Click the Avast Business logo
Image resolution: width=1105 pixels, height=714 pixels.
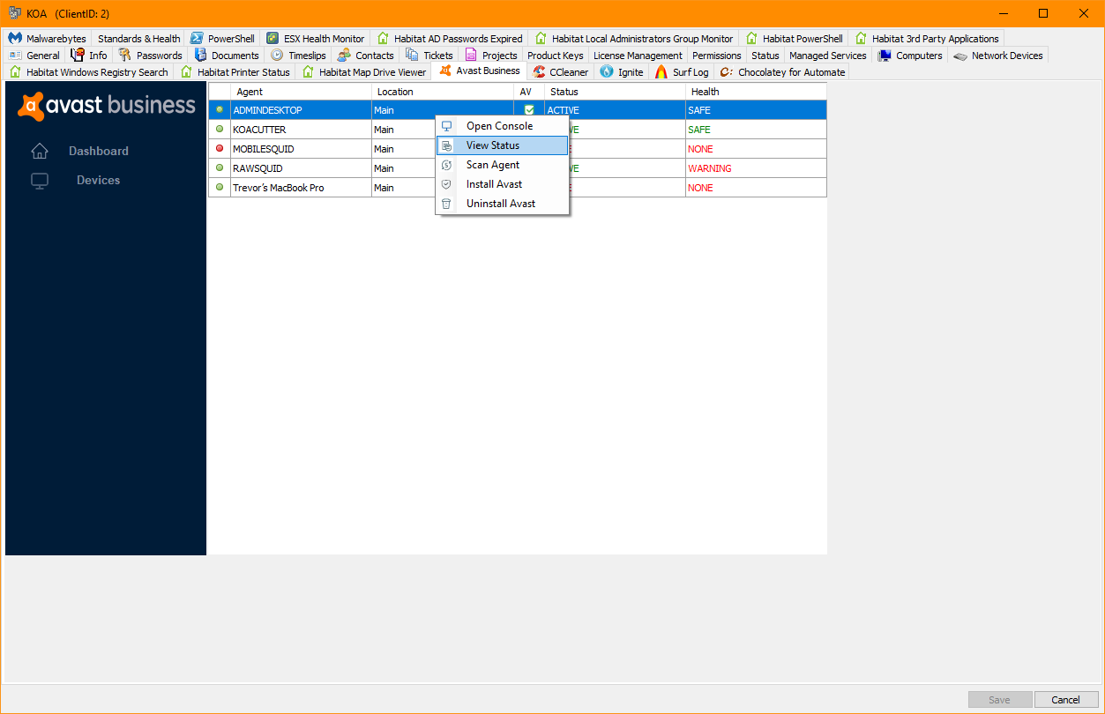pos(106,106)
